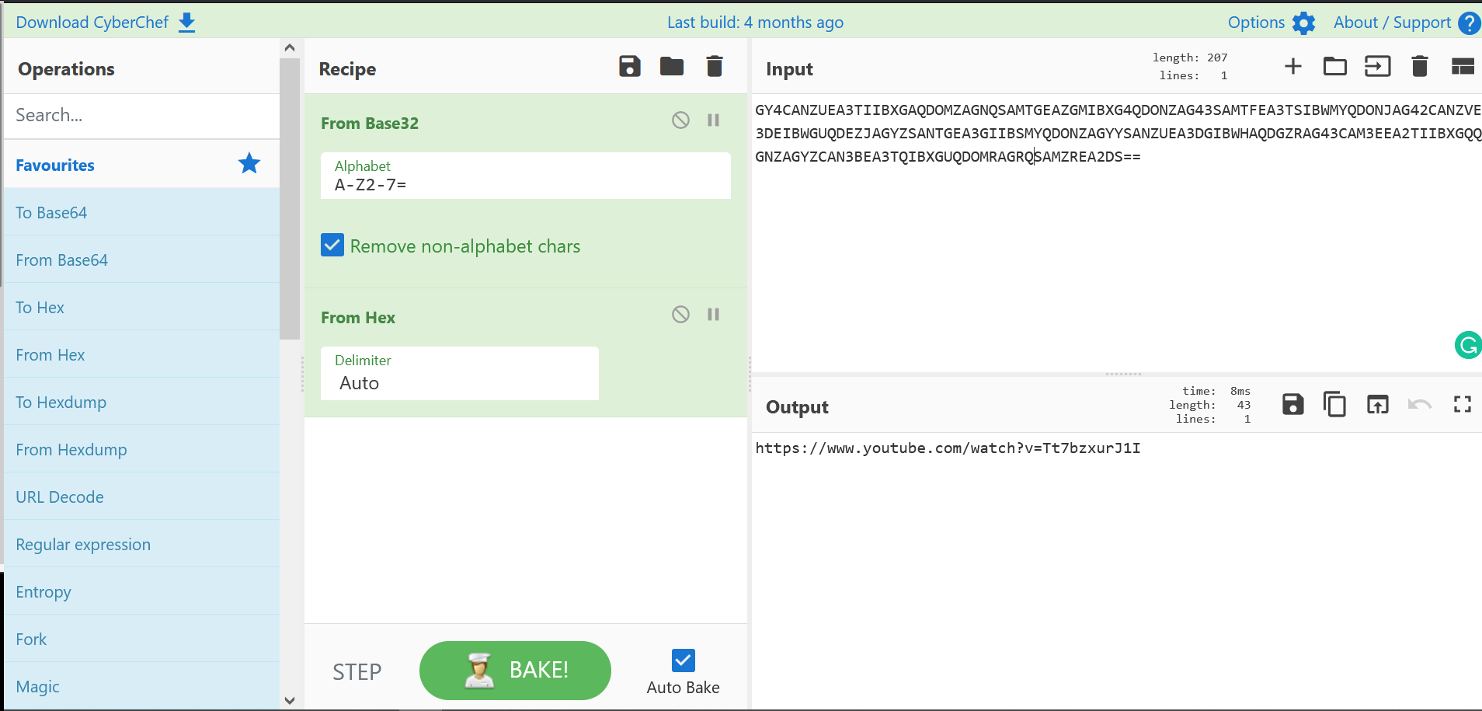Click the Favourites star icon
The height and width of the screenshot is (711, 1482).
click(249, 163)
